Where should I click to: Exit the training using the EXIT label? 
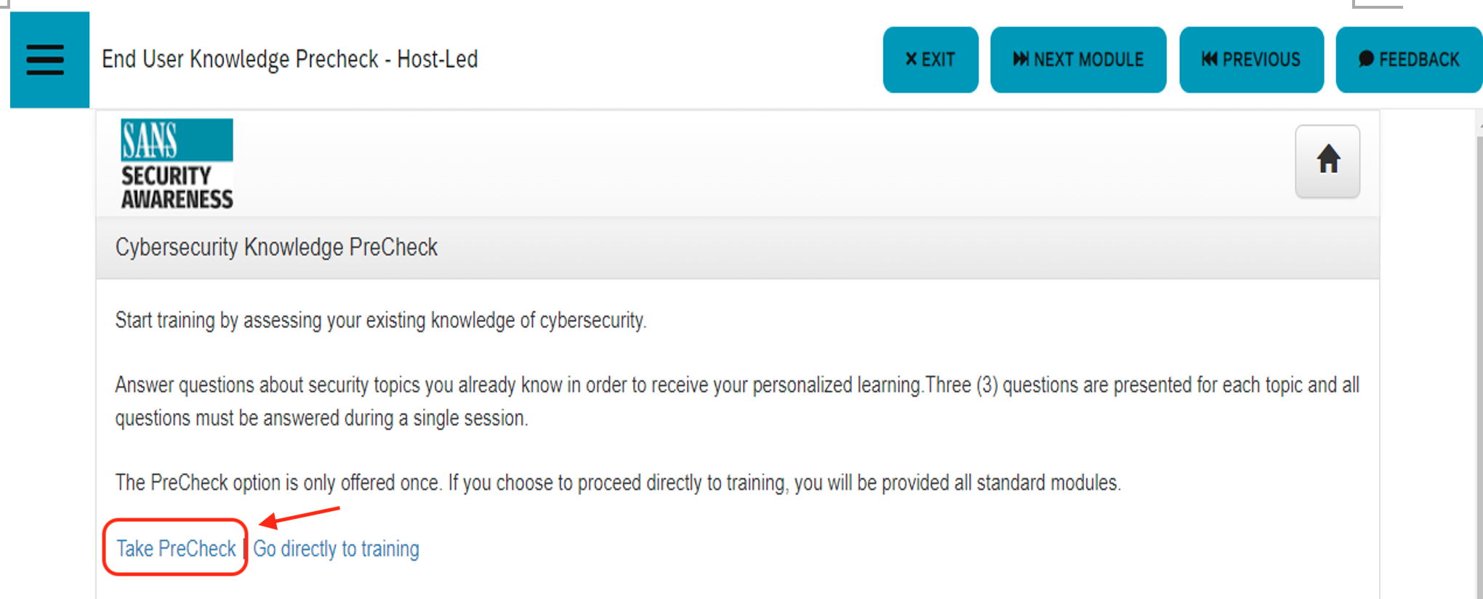(x=938, y=60)
